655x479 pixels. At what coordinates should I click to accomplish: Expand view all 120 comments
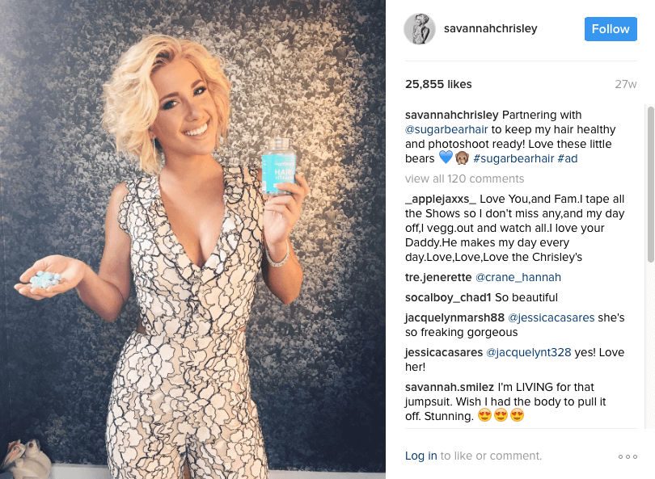click(x=464, y=179)
